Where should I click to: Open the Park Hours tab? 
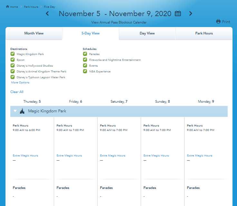204,33
